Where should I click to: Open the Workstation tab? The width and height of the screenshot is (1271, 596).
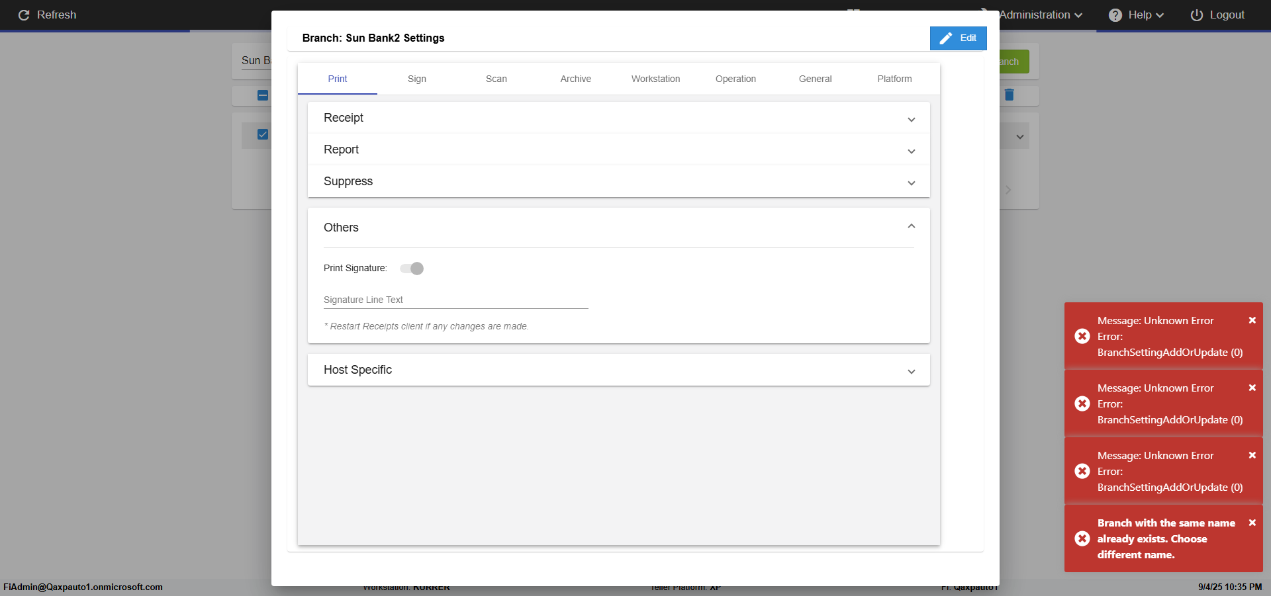(x=655, y=79)
